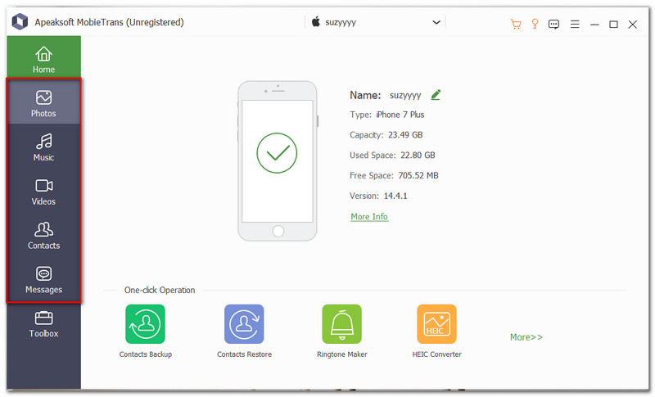Click the 'iPhone 7 Plus' type value

tap(400, 115)
